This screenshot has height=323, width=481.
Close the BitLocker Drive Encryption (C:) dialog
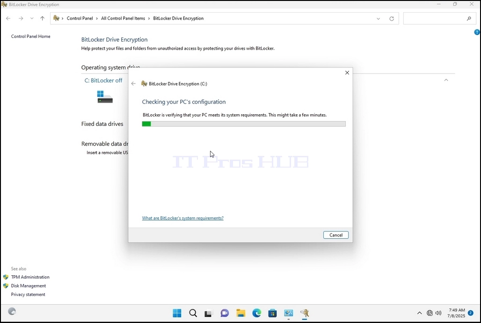tap(347, 73)
